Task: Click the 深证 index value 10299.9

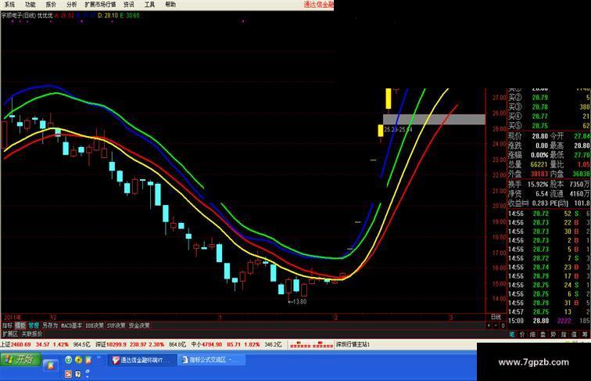Action: tap(116, 344)
